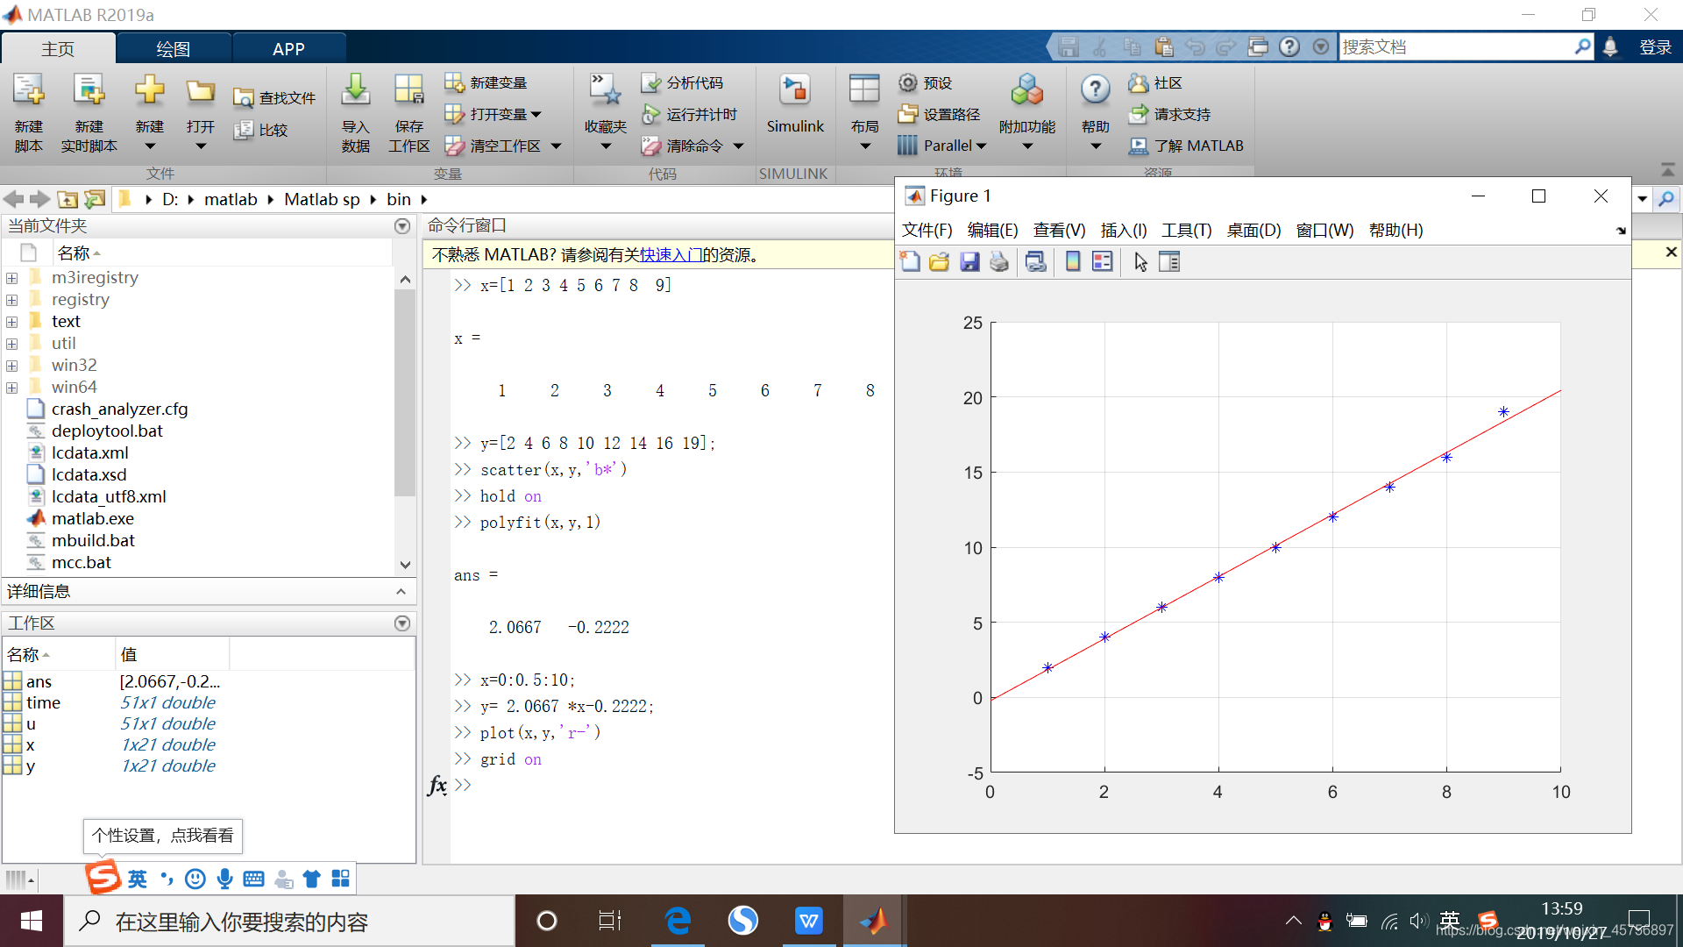
Task: Click 新建变量 (New Variable) in ribbon
Action: [x=486, y=82]
